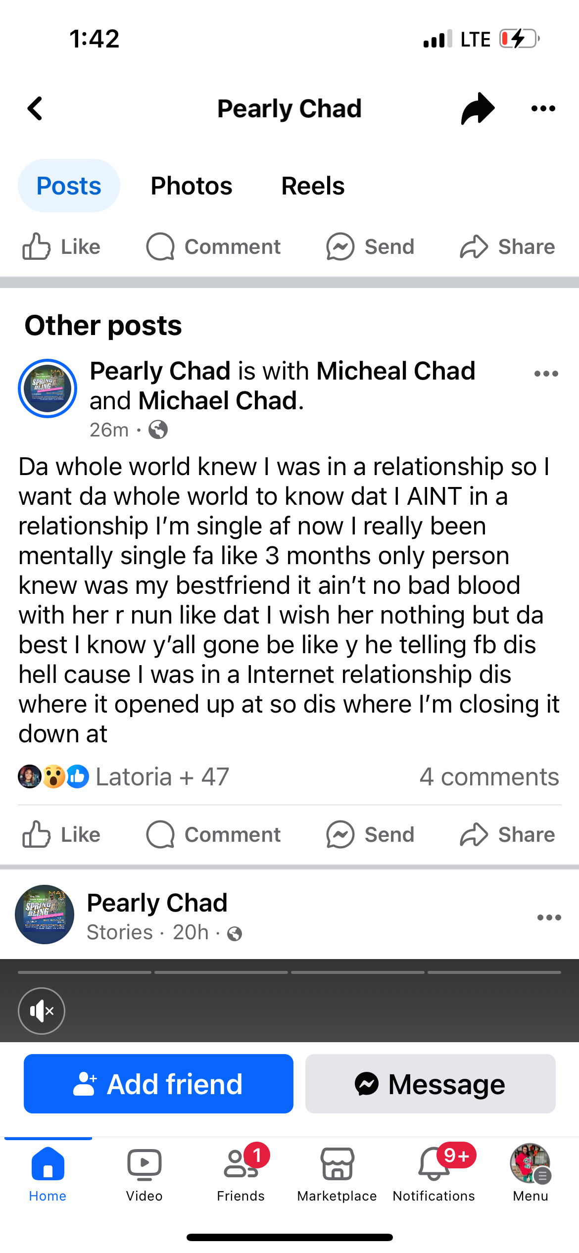
Task: Switch to the Reels tab
Action: tap(313, 186)
